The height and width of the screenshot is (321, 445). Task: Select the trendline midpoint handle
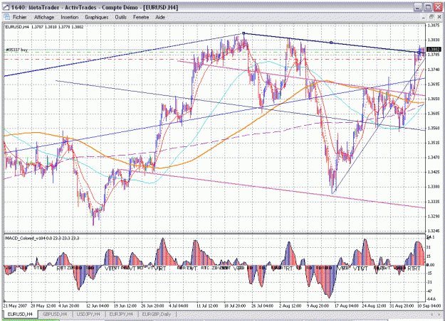point(331,43)
